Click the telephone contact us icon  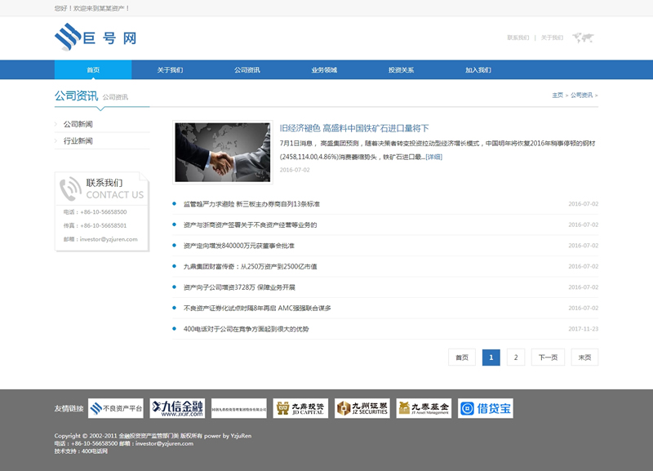[69, 189]
